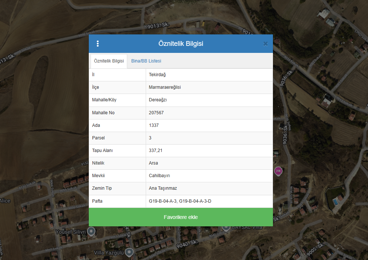Click the Mevkii value Cahilbayırı
Screen dimensions: 368x260
point(159,176)
